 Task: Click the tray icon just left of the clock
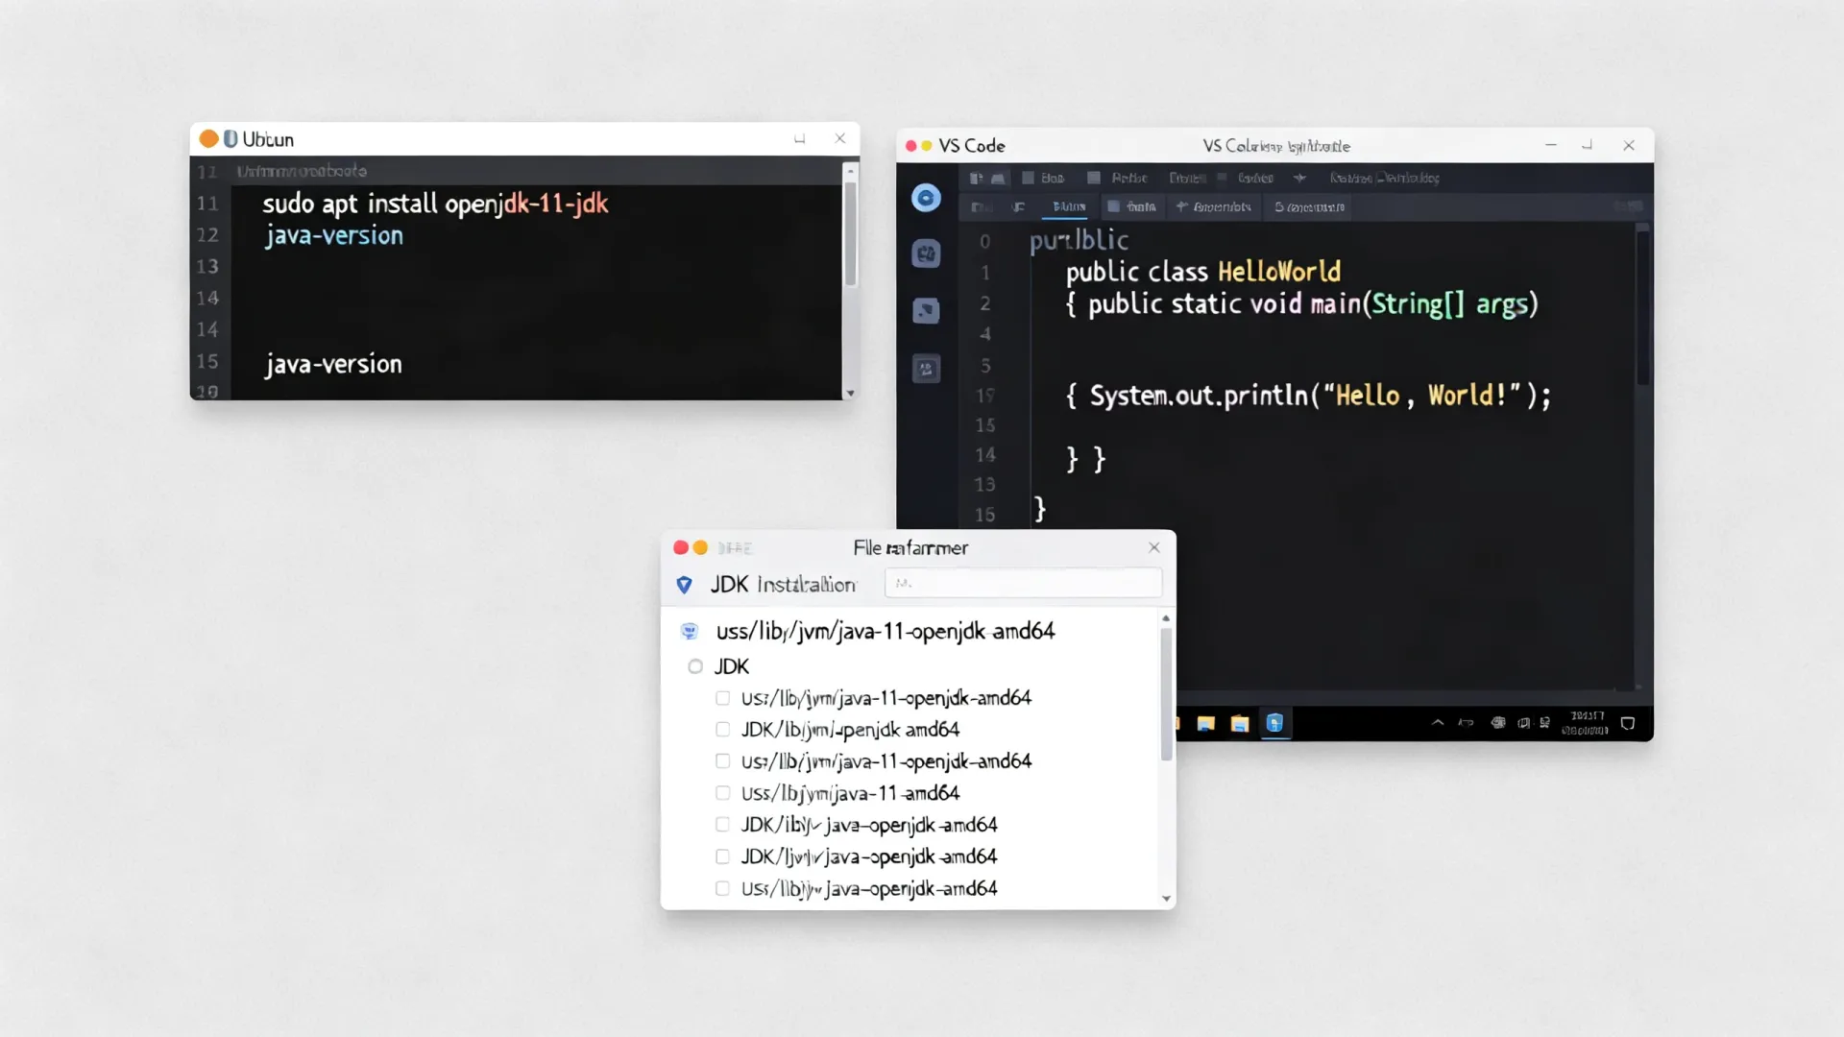click(x=1544, y=723)
